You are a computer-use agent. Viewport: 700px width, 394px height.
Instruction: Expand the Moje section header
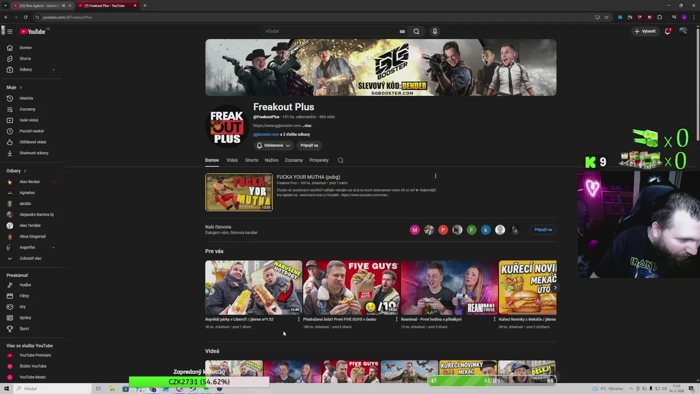click(14, 87)
